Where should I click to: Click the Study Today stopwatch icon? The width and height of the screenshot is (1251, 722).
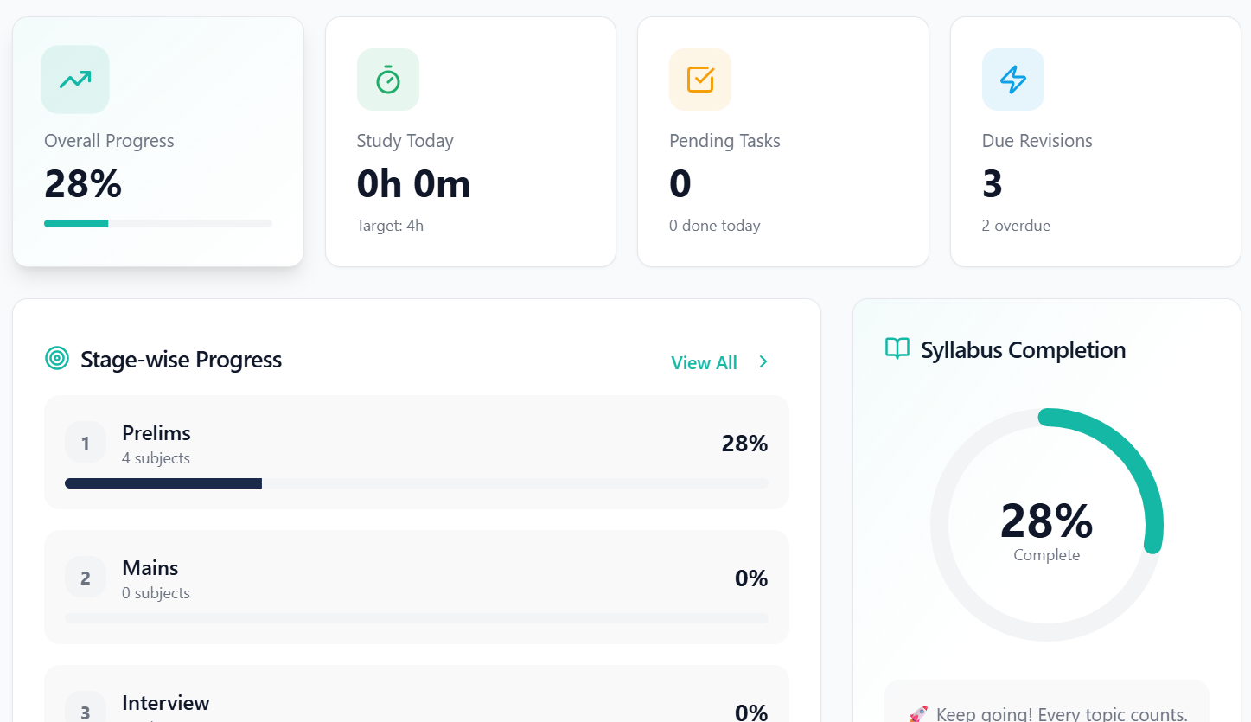388,80
